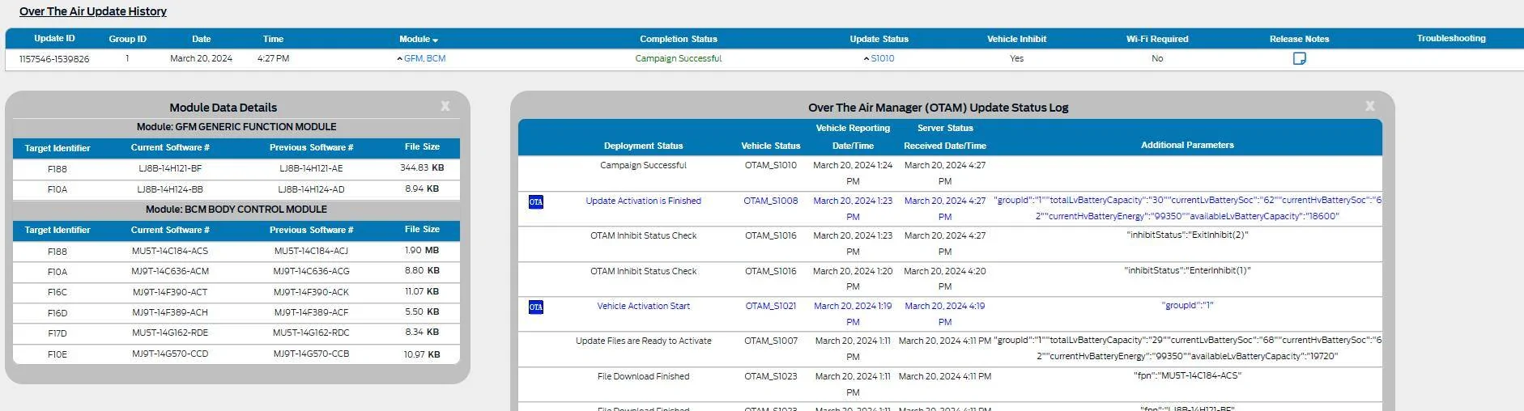The height and width of the screenshot is (411, 1524).
Task: Open the Vehicle Activation Start link
Action: point(643,306)
